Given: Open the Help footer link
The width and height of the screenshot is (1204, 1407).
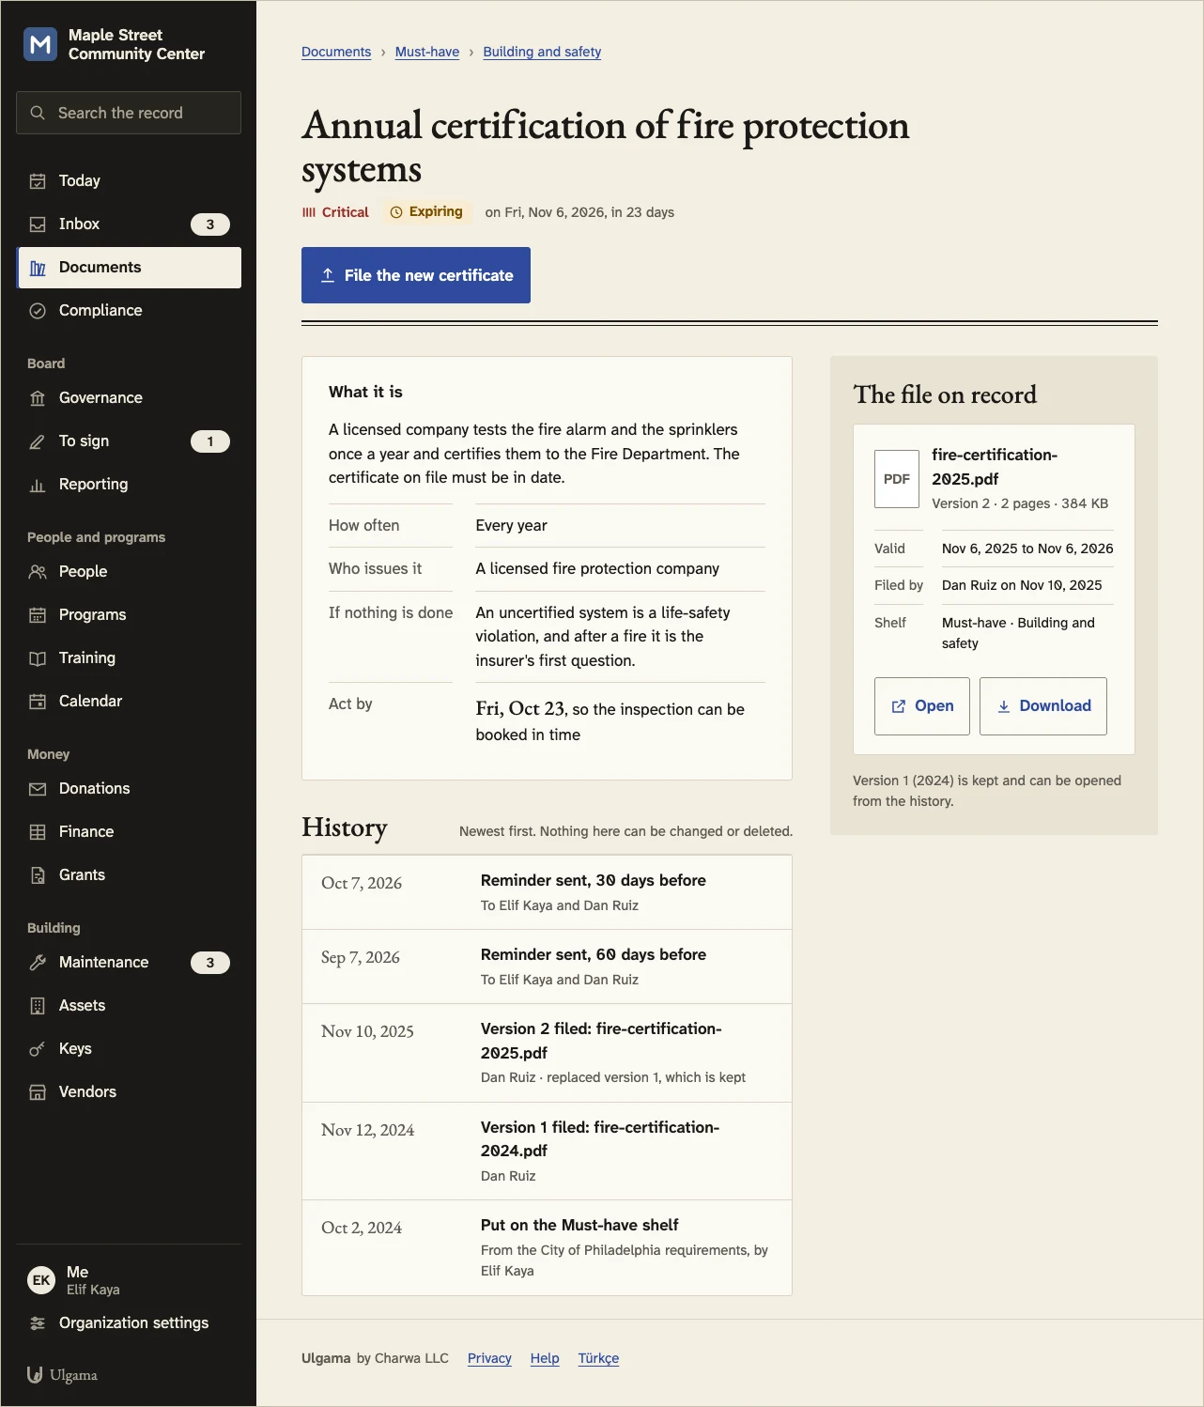Looking at the screenshot, I should (x=545, y=1358).
